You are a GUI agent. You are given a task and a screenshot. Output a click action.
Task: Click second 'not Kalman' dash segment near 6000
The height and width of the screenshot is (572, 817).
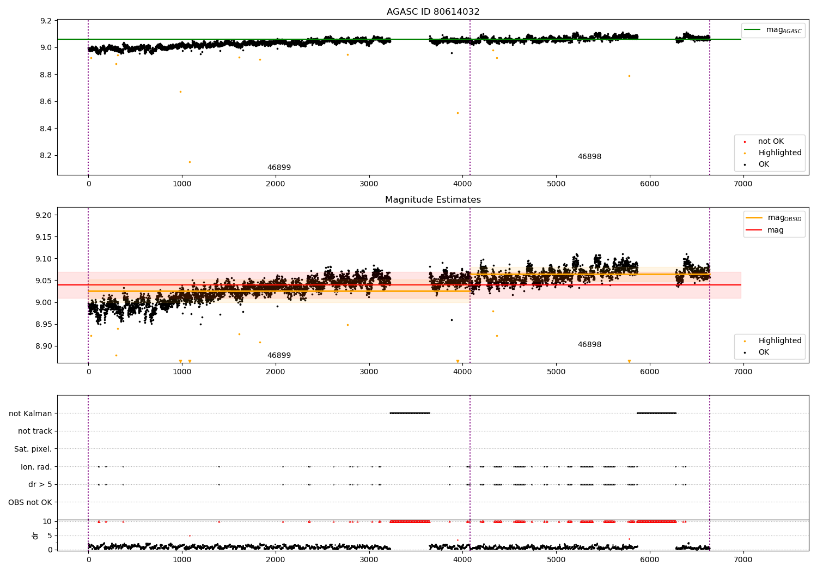656,413
